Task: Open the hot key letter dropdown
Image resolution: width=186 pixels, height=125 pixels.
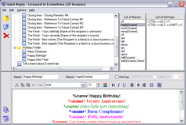Action: (180, 77)
